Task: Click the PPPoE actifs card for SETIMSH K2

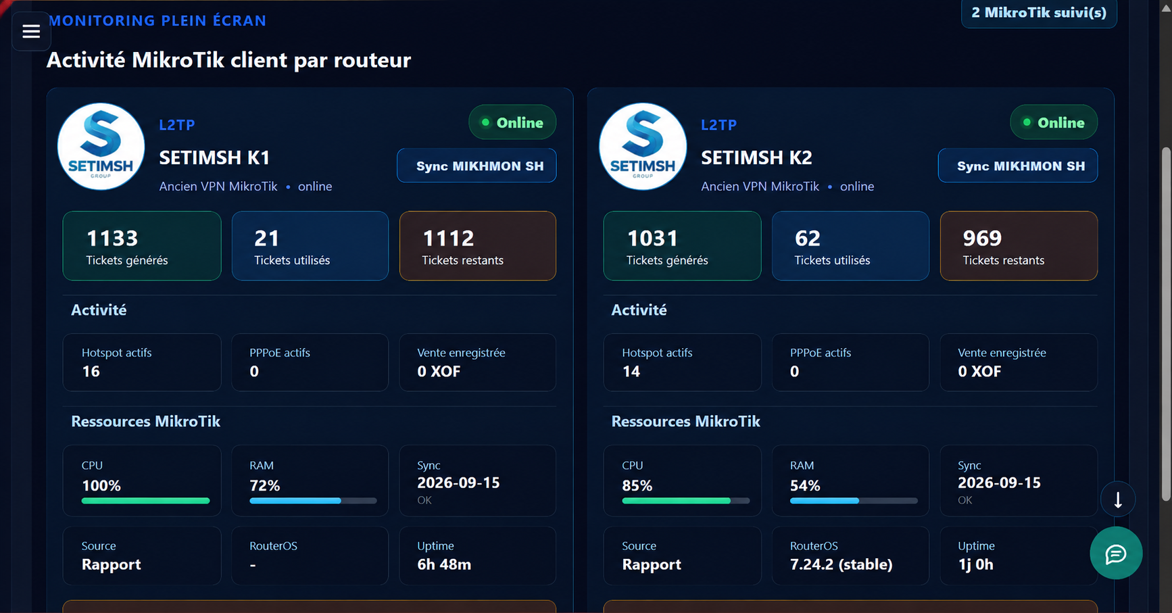Action: (850, 362)
